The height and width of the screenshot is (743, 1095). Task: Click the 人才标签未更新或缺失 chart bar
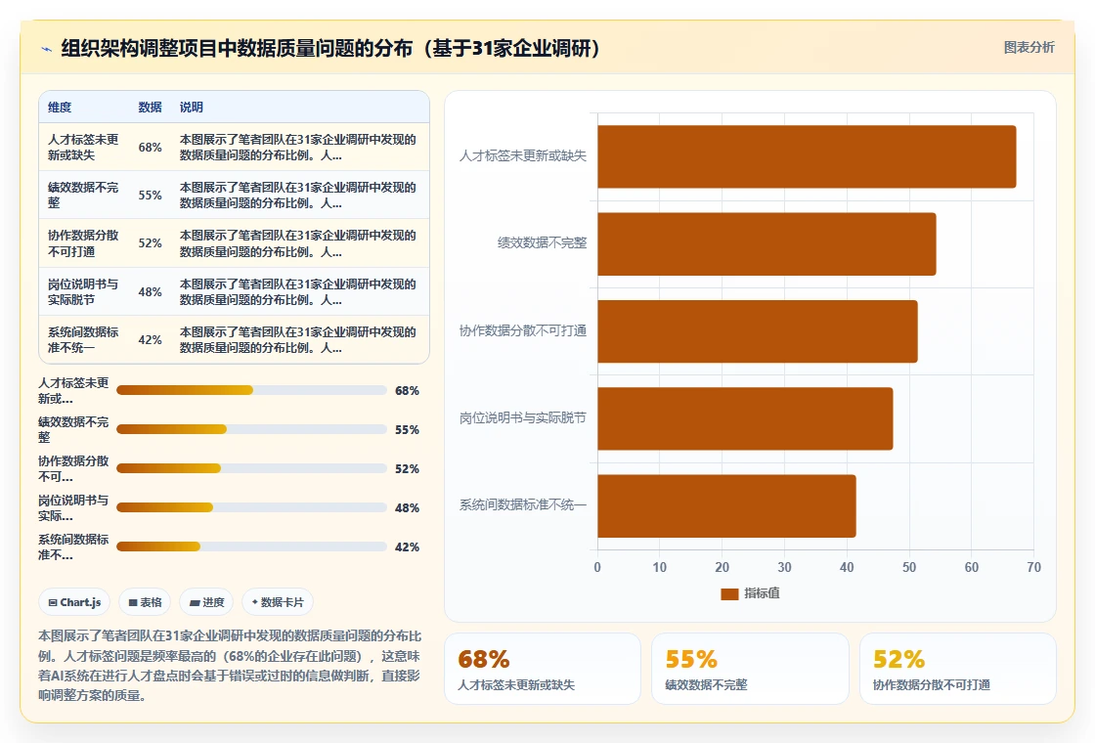coord(807,156)
